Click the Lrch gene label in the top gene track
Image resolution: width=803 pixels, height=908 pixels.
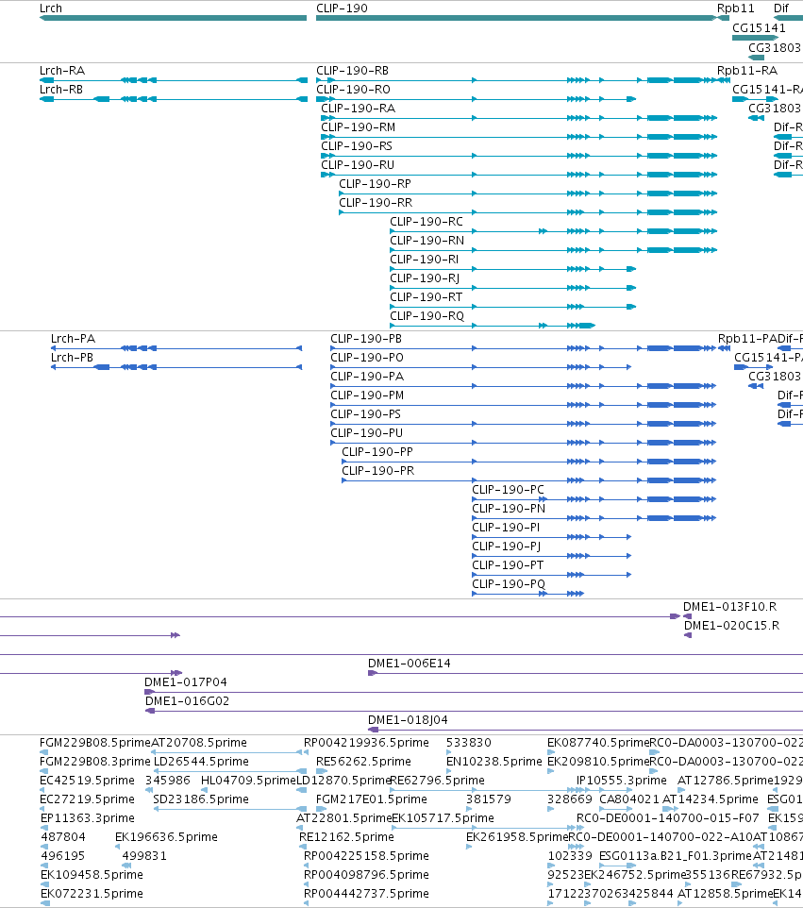[x=50, y=8]
